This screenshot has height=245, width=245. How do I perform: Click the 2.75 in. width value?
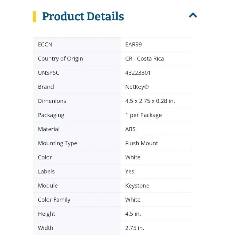tap(135, 228)
